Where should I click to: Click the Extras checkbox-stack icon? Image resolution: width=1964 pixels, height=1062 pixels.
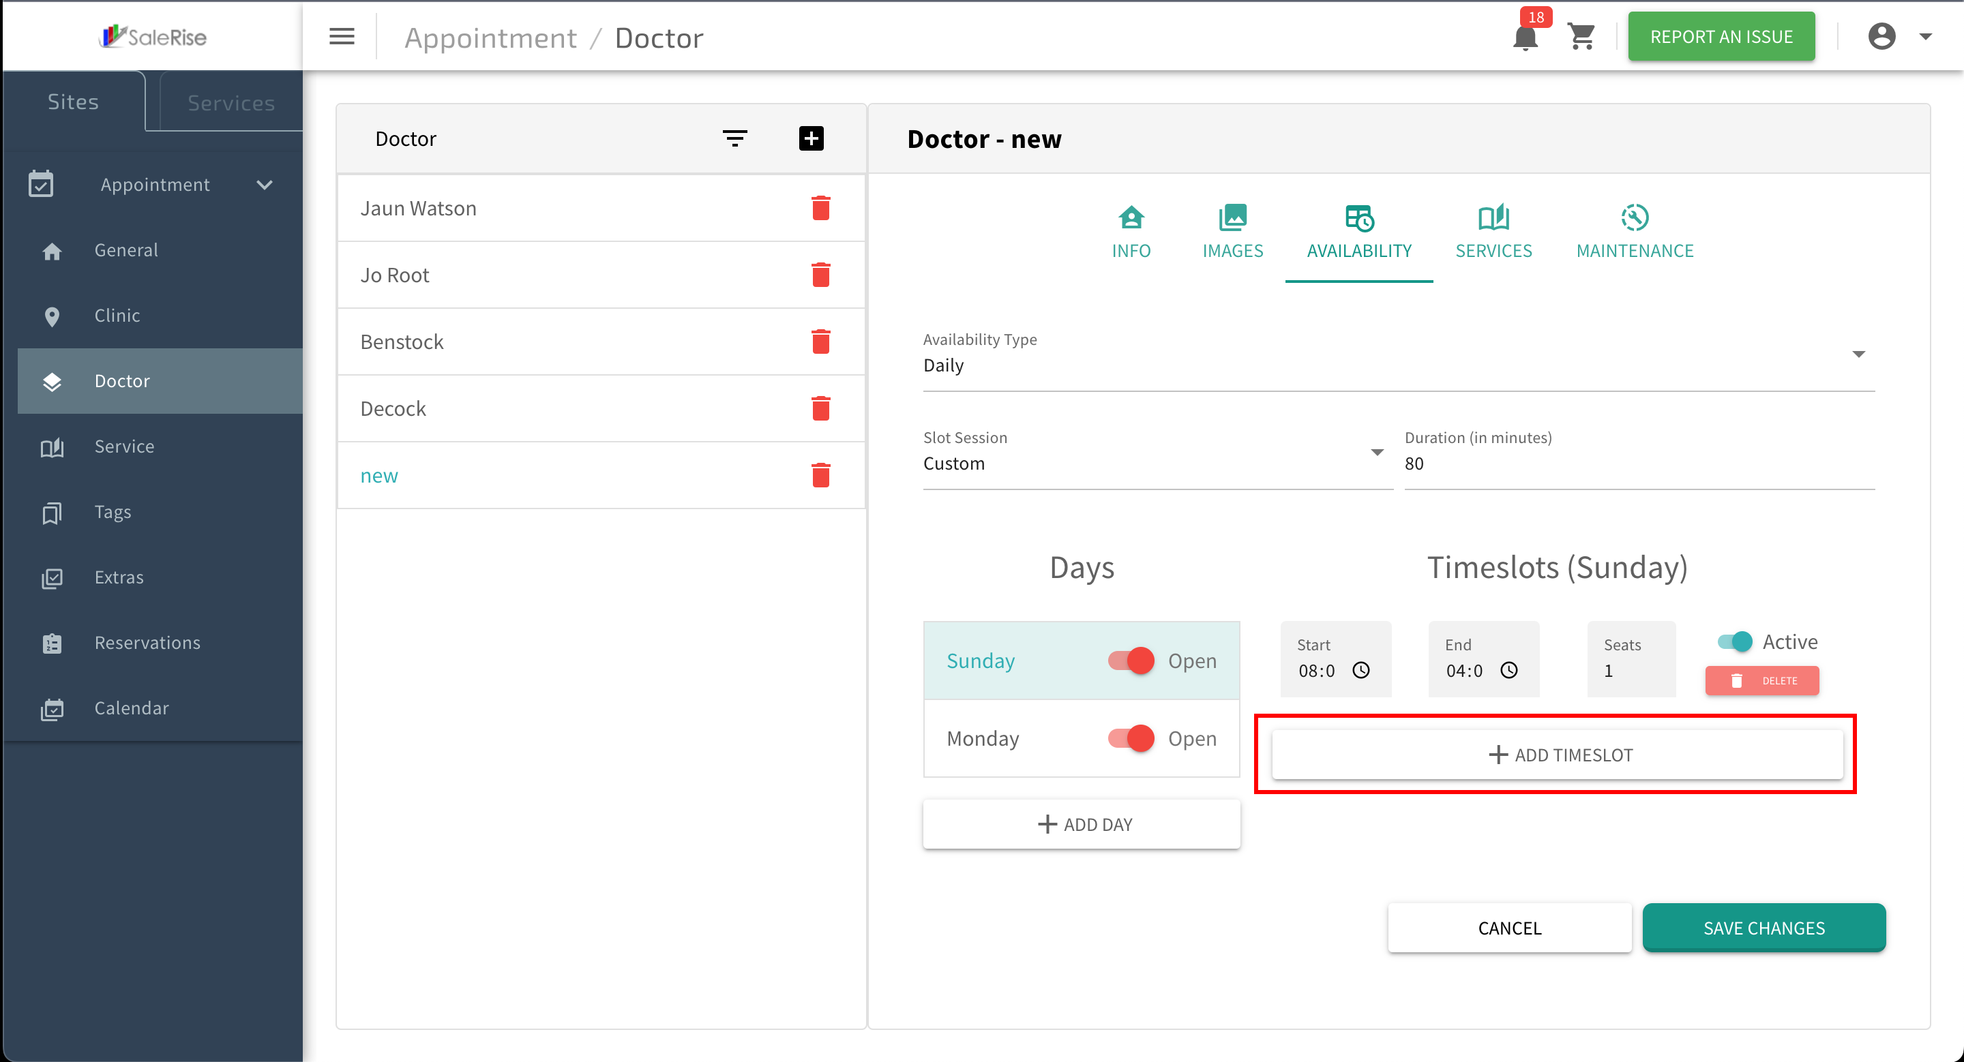tap(52, 578)
